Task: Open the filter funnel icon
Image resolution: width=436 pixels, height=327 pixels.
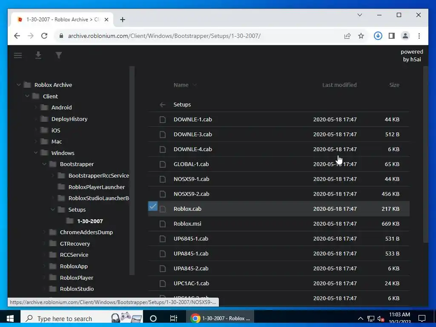Action: coord(58,55)
